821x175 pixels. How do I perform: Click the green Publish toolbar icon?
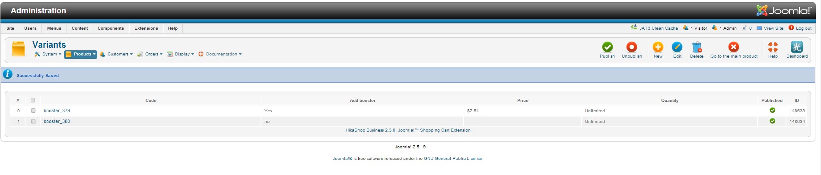(x=607, y=47)
